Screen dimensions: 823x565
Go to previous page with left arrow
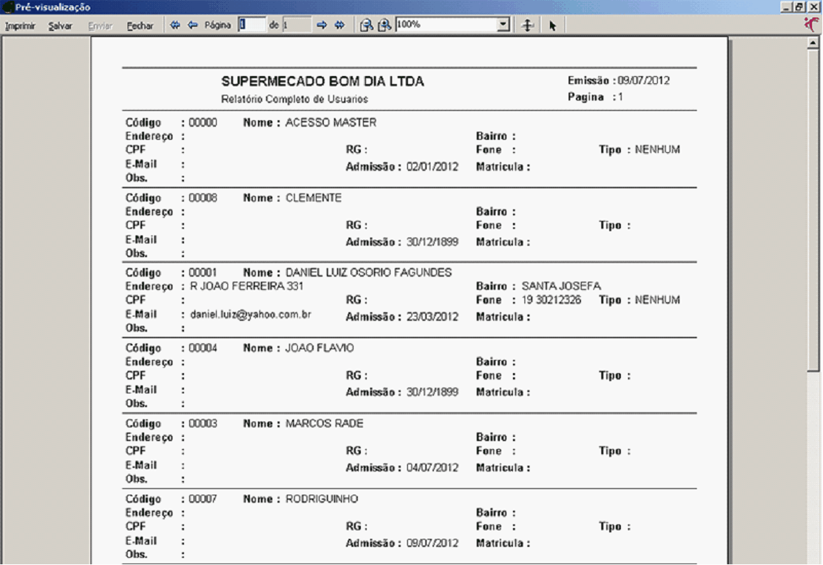tap(193, 25)
